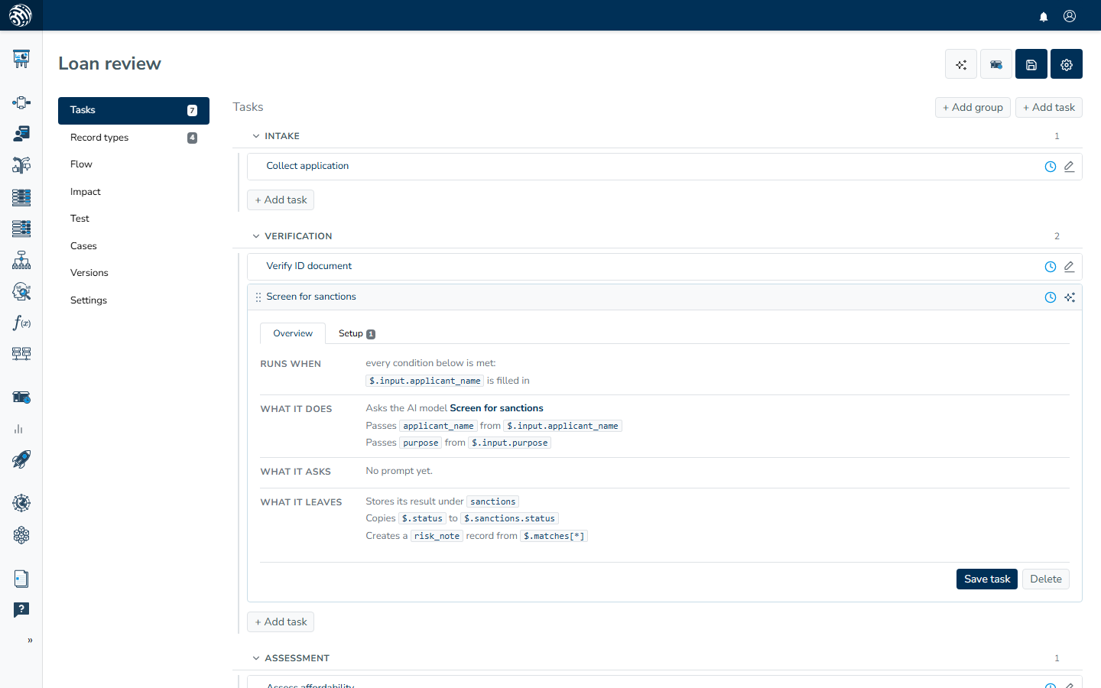Click + Add task under VERIFICATION group
Viewport: 1101px width, 688px height.
[281, 622]
